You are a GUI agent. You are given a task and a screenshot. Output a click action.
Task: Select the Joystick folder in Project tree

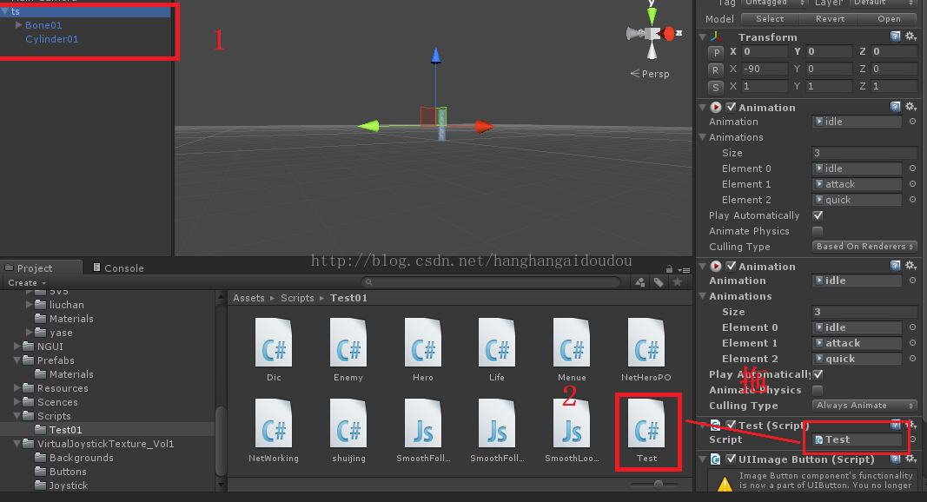[x=68, y=485]
